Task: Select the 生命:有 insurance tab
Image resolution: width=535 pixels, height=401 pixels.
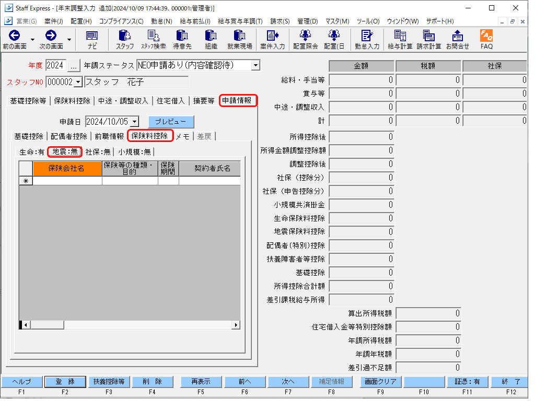Action: point(32,152)
